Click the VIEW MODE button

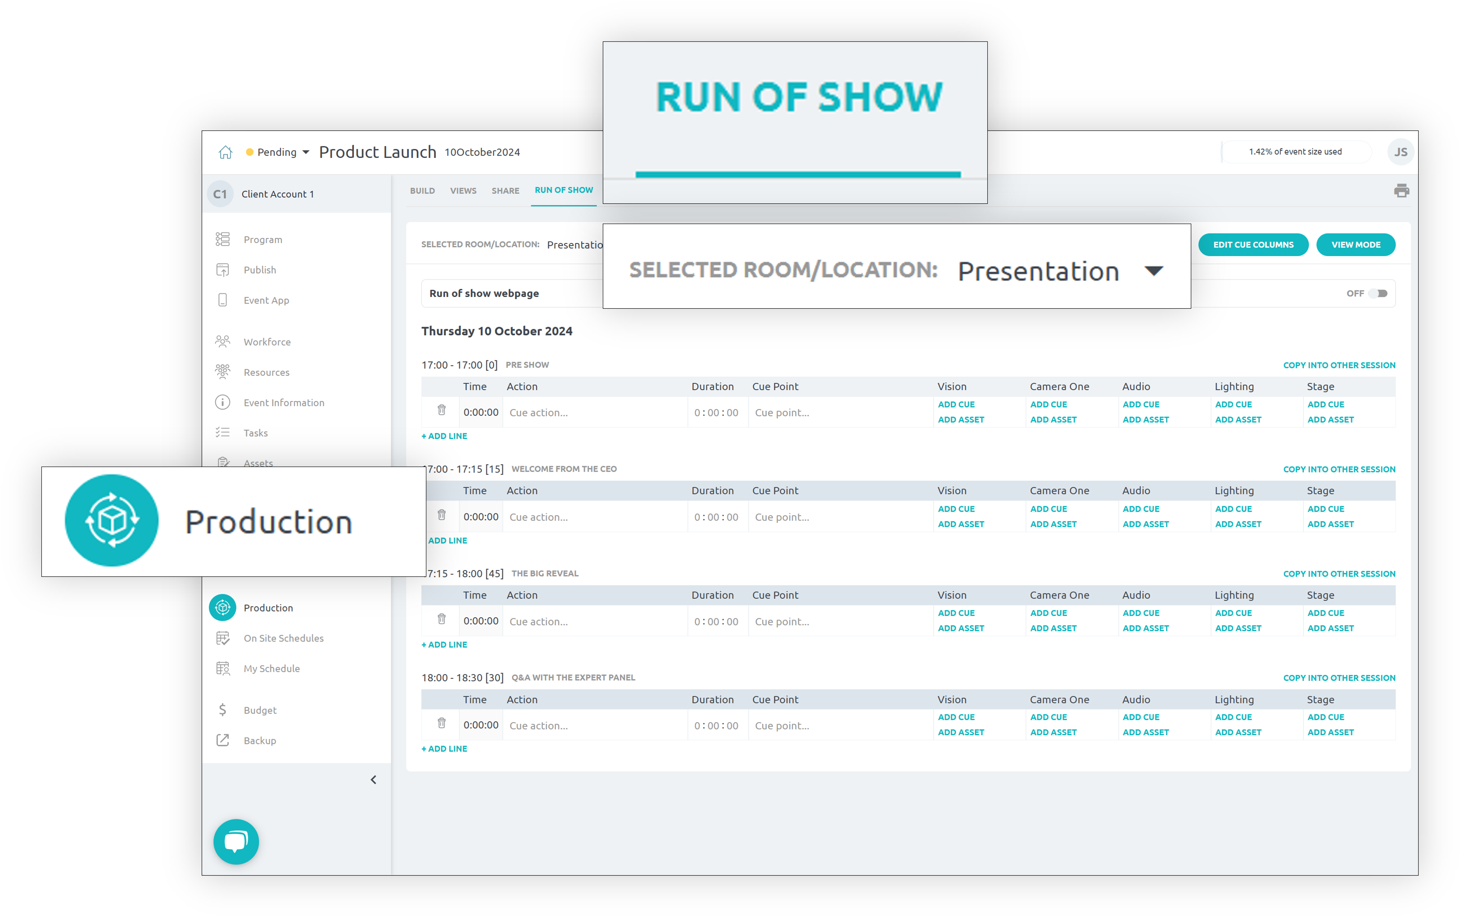tap(1356, 244)
